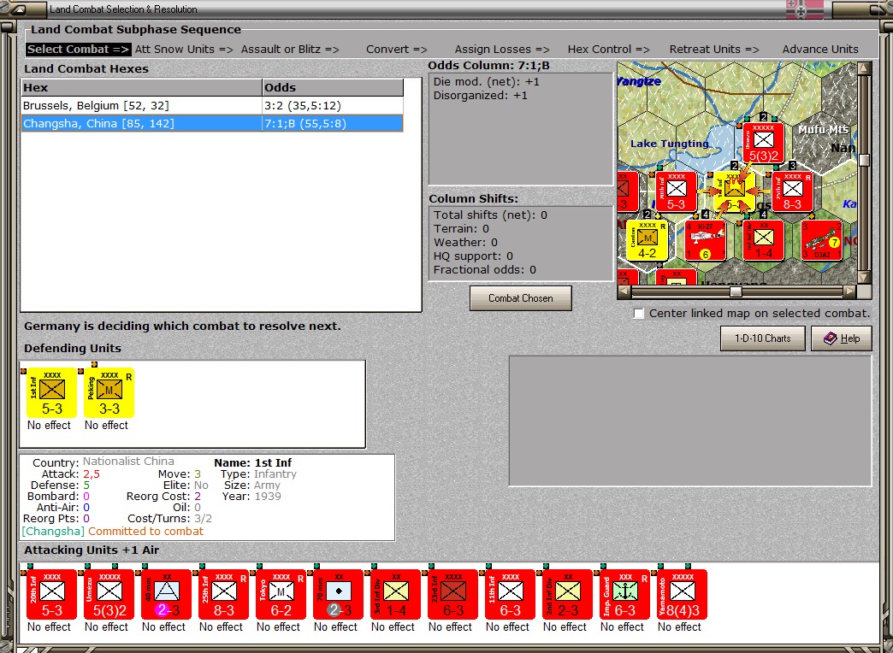The image size is (893, 653).
Task: Click the Assault or Blitz subphase step
Action: [x=290, y=50]
